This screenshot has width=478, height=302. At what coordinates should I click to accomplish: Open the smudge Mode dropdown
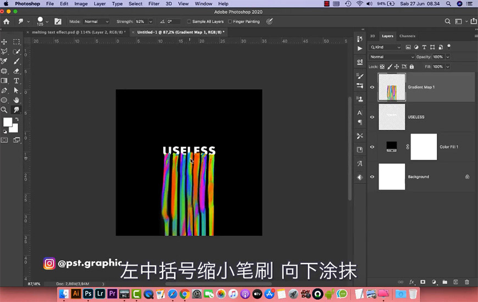[x=96, y=21]
